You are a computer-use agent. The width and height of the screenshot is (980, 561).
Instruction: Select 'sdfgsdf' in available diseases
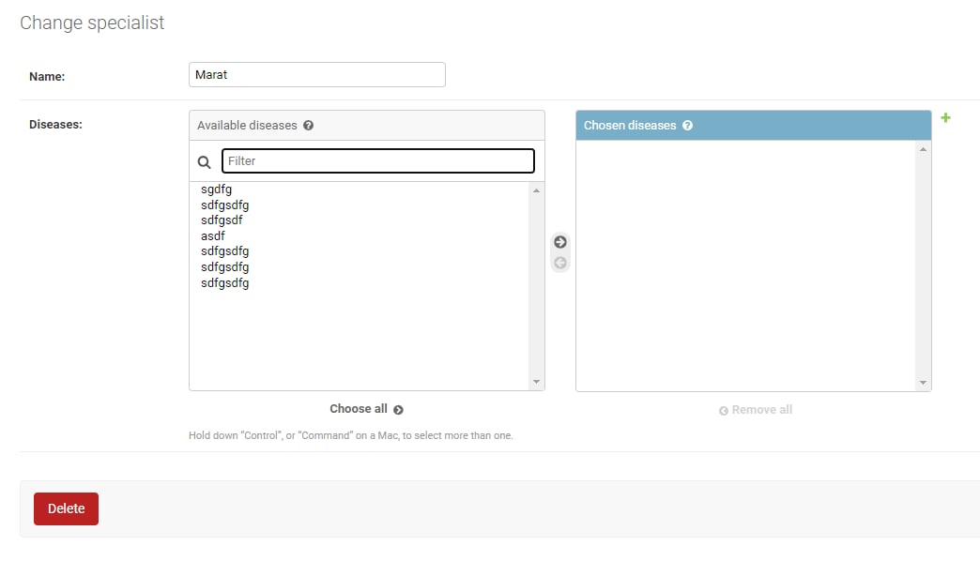(222, 220)
